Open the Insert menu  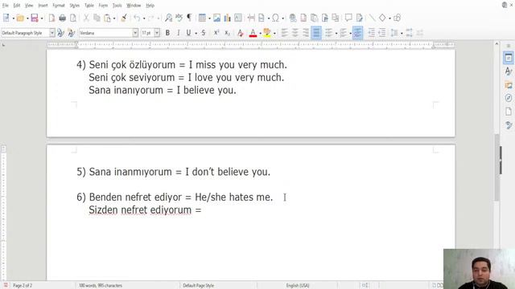pos(43,6)
